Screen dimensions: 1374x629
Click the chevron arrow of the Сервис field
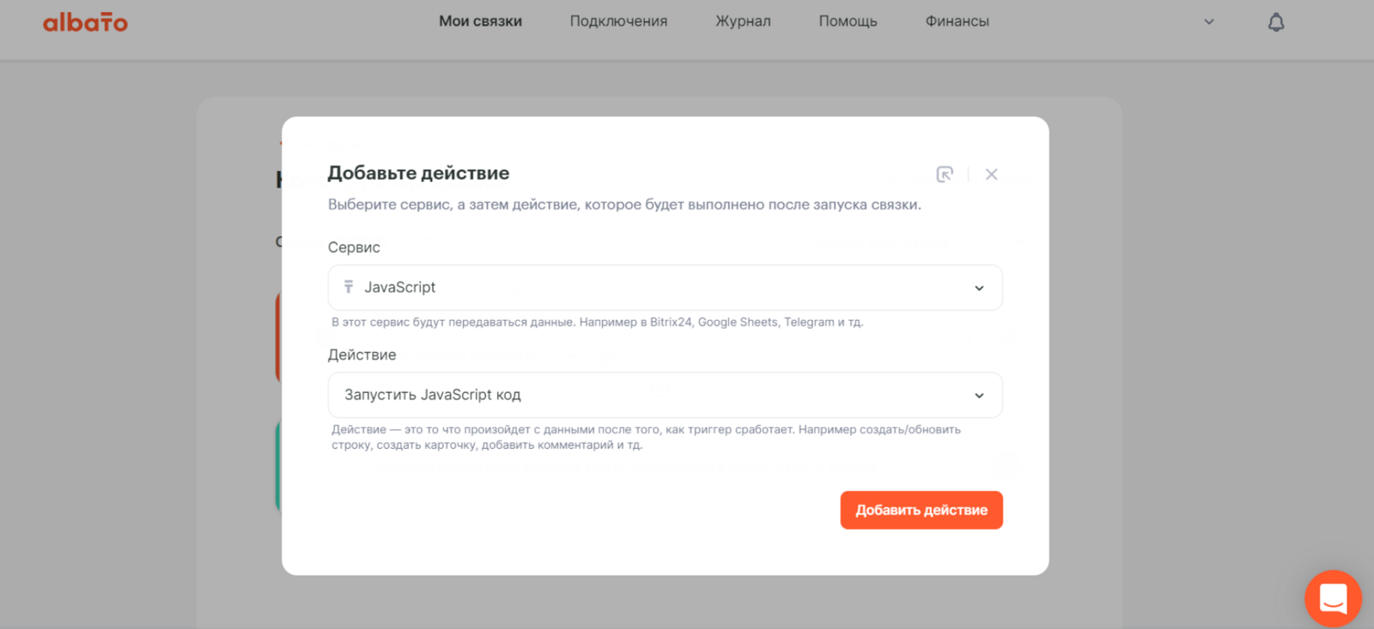coord(979,288)
